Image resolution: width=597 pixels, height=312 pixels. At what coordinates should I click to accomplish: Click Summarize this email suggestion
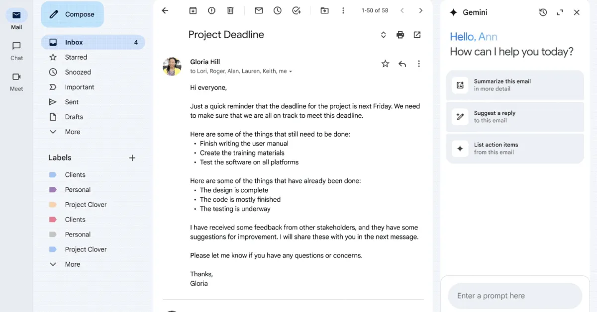(x=515, y=85)
